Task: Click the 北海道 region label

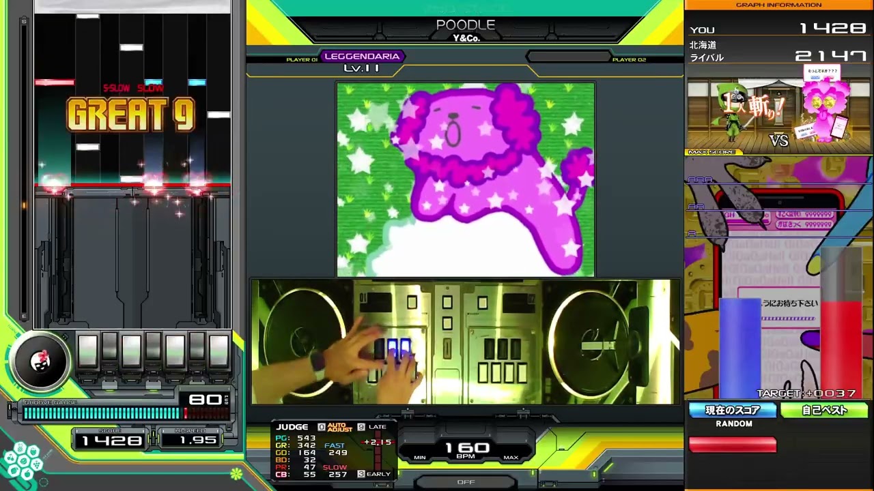Action: [703, 45]
